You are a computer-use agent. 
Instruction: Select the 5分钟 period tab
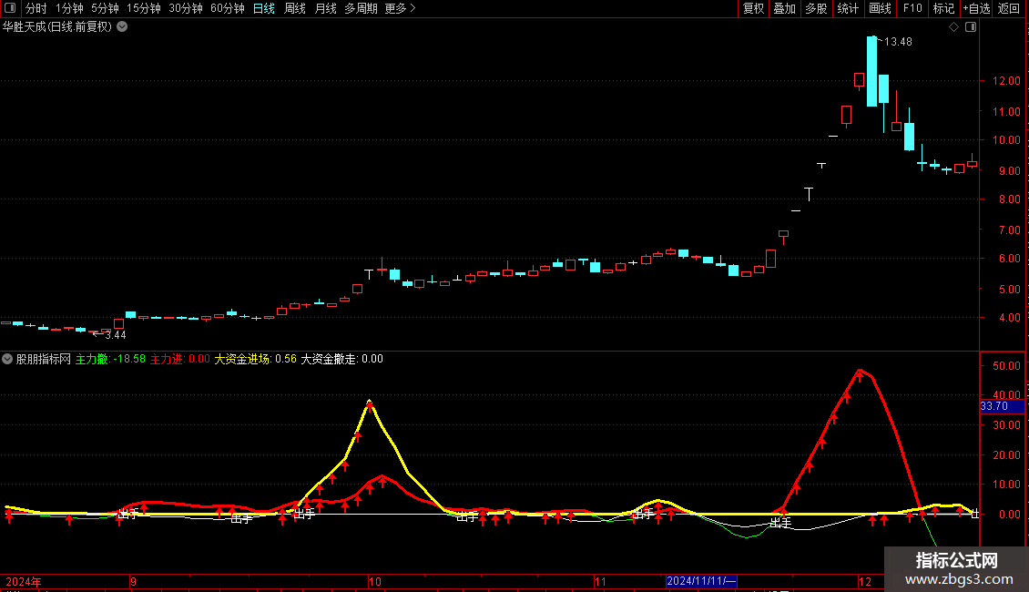(x=105, y=8)
